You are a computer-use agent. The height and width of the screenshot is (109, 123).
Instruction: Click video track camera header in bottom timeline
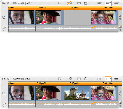(4, 93)
